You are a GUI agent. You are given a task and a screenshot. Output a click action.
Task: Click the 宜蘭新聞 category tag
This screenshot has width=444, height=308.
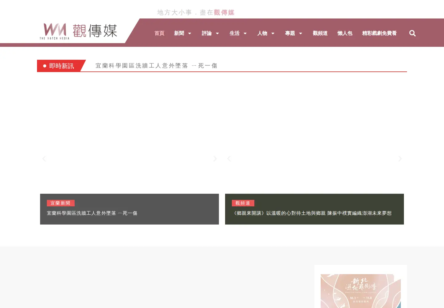pos(61,203)
